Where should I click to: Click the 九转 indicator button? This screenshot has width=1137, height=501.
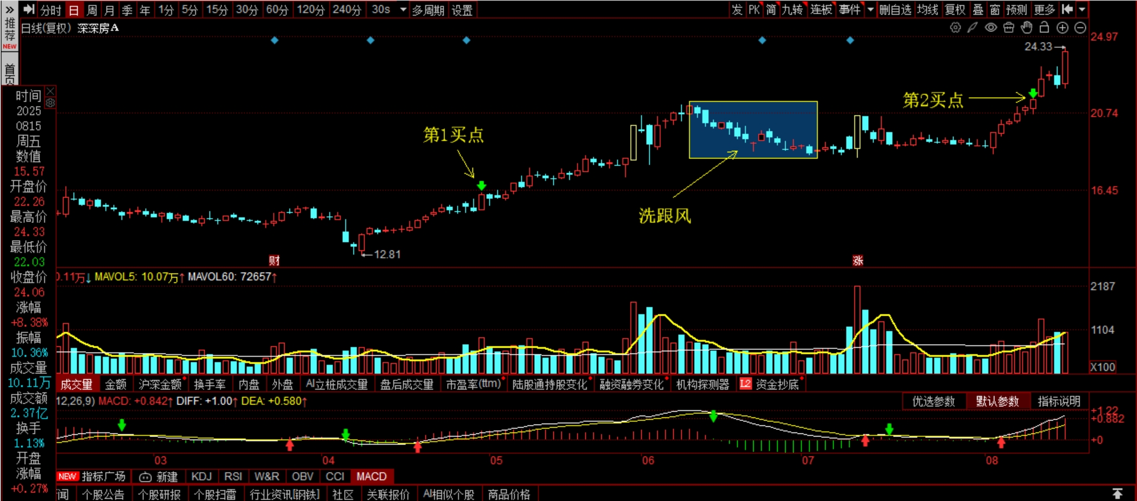tap(792, 9)
